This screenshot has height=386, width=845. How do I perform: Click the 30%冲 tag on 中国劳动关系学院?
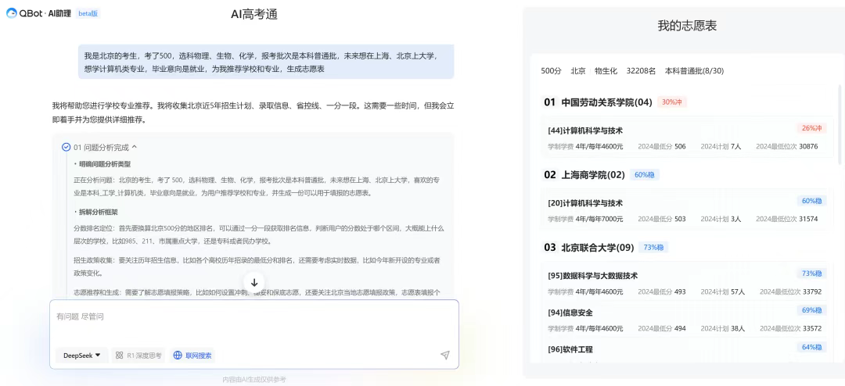[672, 102]
